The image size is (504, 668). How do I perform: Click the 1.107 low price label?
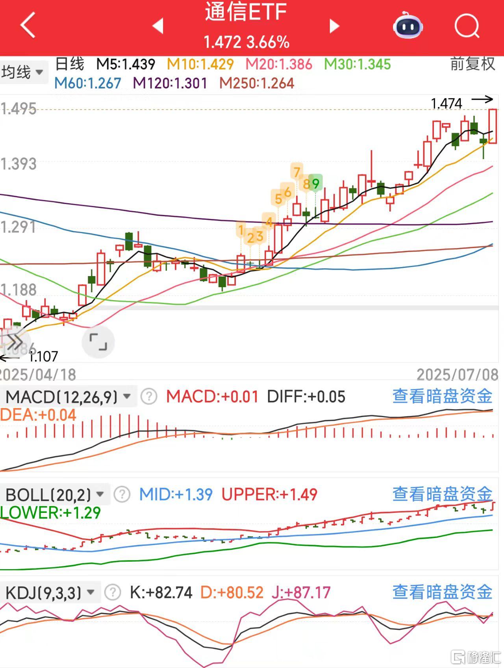[44, 356]
